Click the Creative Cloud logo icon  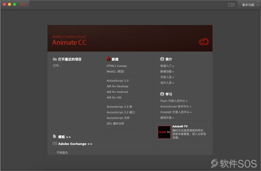click(x=204, y=42)
